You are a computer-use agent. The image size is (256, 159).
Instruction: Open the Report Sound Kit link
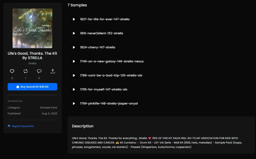(x=23, y=126)
